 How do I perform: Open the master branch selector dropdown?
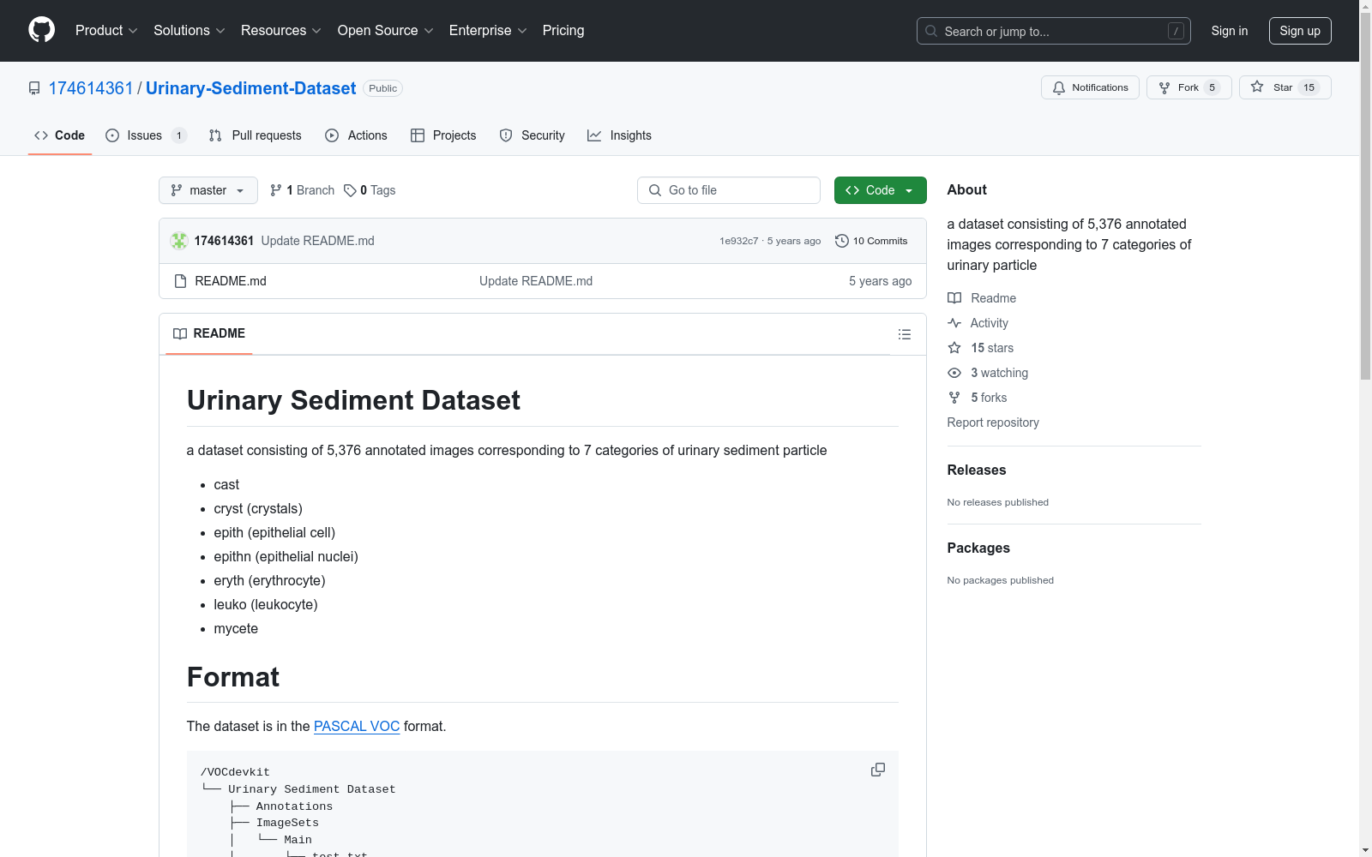[x=208, y=190]
